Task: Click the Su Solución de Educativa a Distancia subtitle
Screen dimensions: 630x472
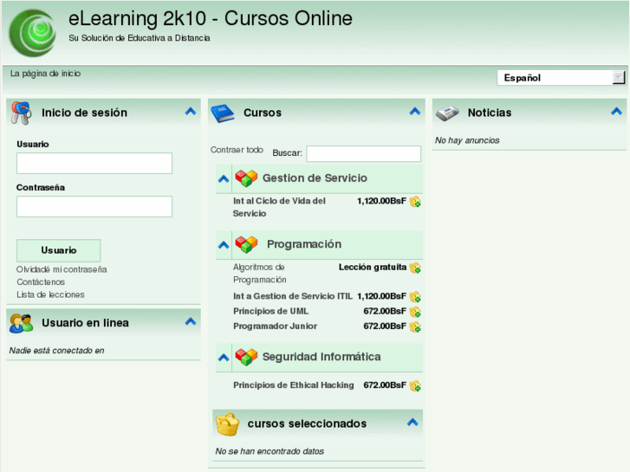Action: pos(140,38)
